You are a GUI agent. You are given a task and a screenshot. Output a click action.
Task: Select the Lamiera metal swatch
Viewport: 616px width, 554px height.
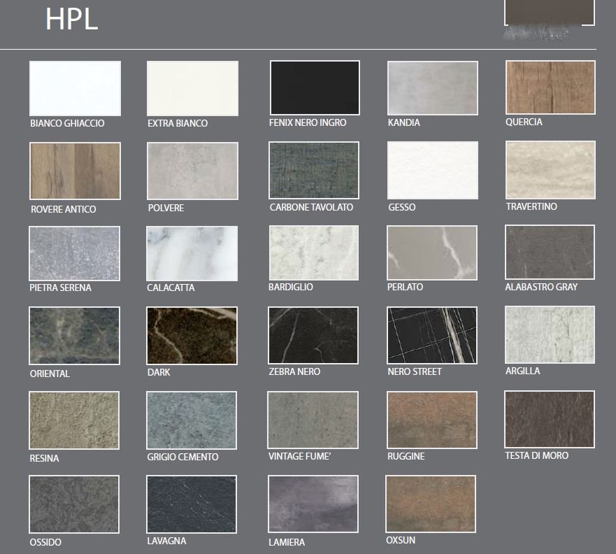pyautogui.click(x=313, y=504)
